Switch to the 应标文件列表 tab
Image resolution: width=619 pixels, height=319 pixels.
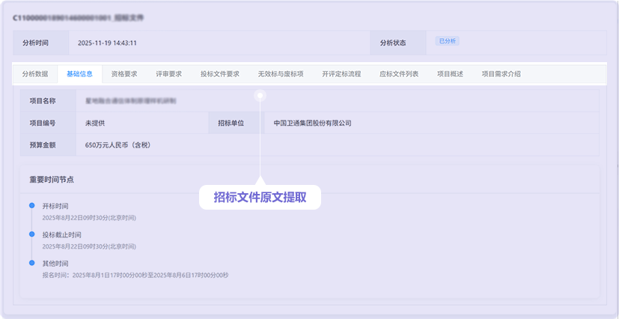pyautogui.click(x=399, y=74)
